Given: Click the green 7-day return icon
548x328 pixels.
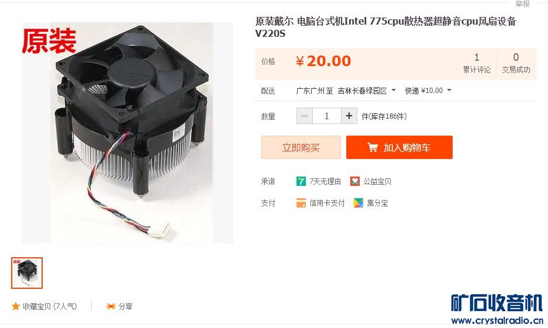Looking at the screenshot, I should tap(301, 181).
